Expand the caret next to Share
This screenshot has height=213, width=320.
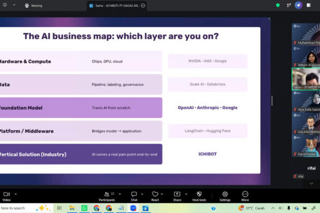click(x=186, y=194)
